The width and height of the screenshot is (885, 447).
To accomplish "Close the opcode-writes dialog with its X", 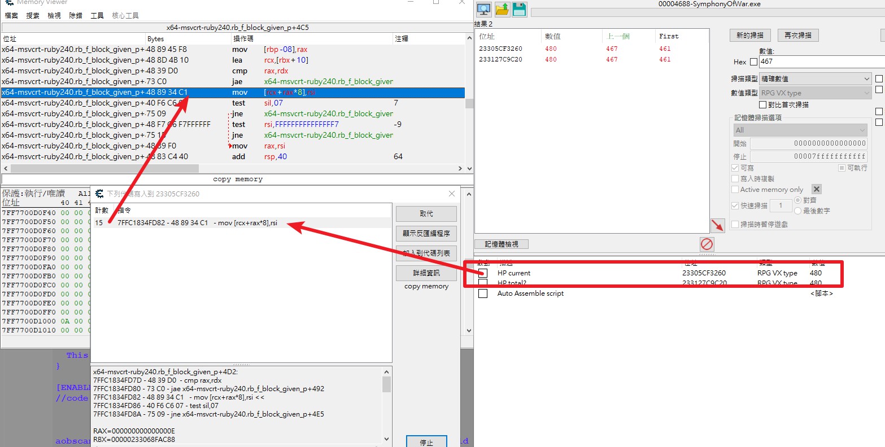I will (x=451, y=194).
